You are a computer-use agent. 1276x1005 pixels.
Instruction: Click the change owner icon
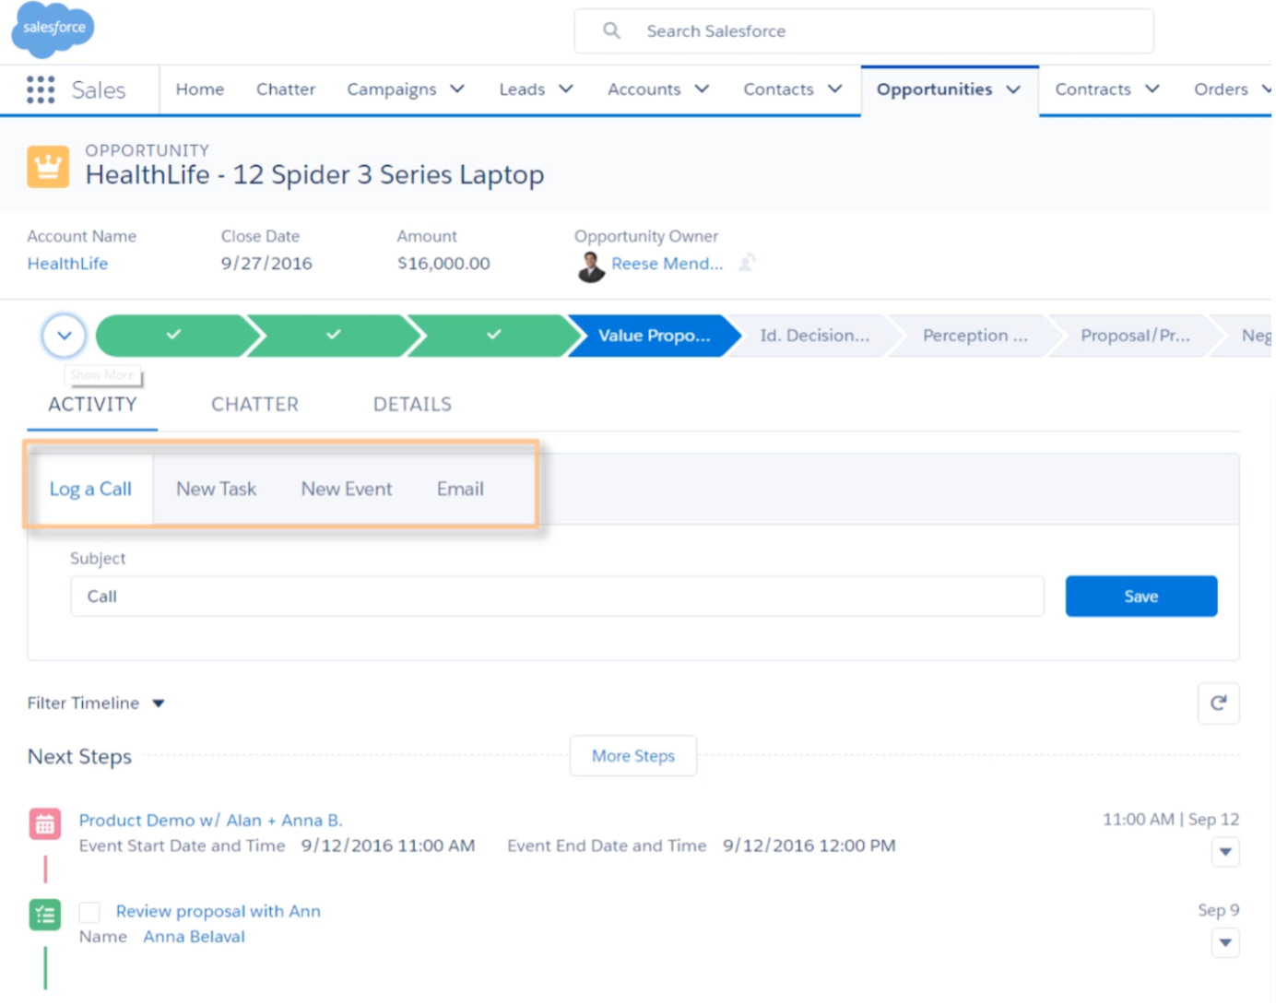(x=748, y=263)
